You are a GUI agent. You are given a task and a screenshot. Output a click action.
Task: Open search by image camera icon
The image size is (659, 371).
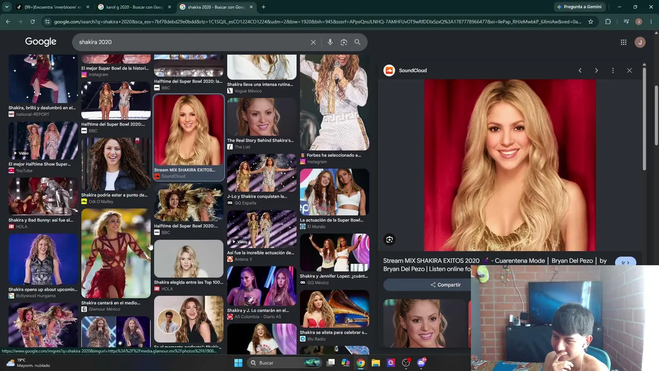344,42
